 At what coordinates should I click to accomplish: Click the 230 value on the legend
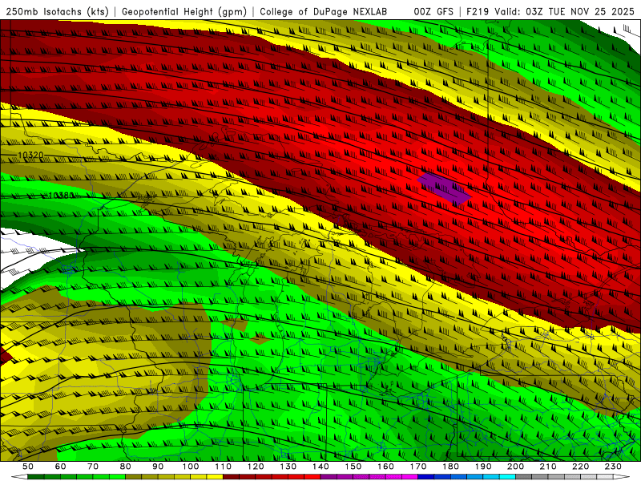(613, 467)
